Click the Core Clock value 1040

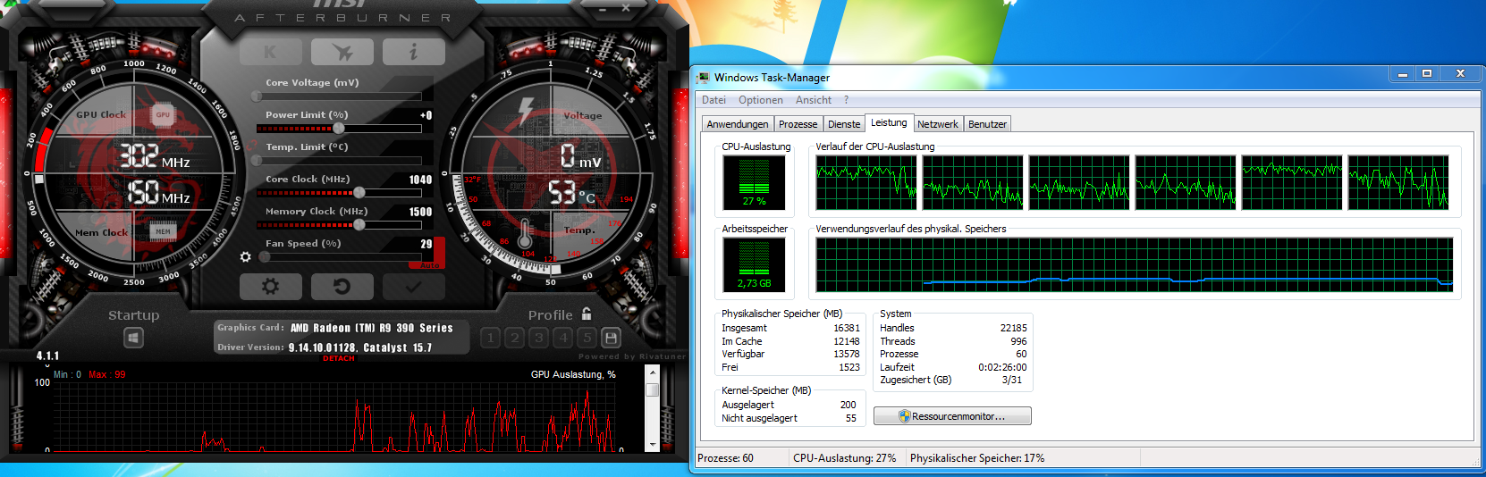(x=420, y=180)
